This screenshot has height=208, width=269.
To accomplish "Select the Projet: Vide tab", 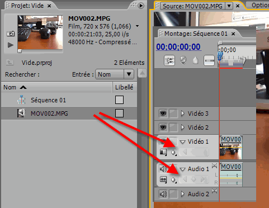I will point(27,6).
